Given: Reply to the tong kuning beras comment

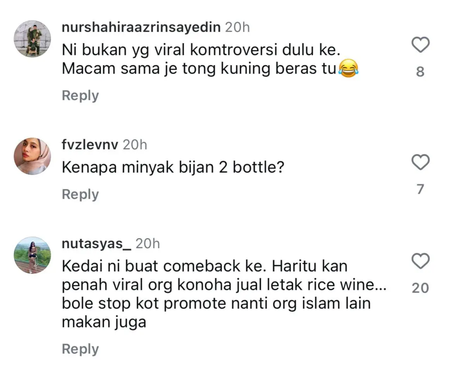Looking at the screenshot, I should coord(80,96).
